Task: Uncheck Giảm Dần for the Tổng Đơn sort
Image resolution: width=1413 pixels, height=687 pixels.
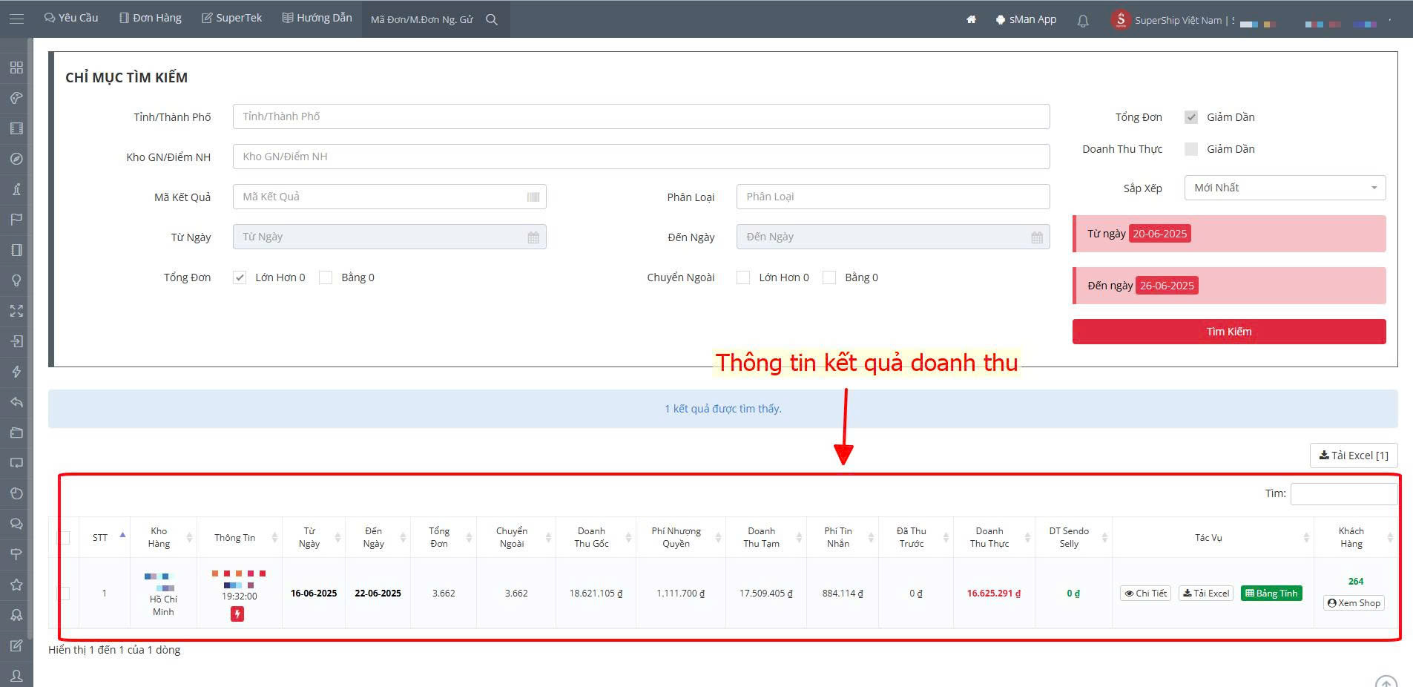Action: pos(1191,117)
